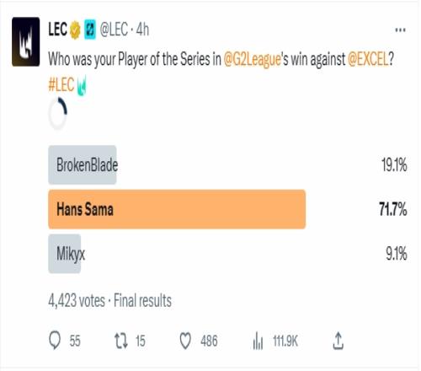421x371 pixels.
Task: Click the reply speech bubble icon
Action: click(55, 341)
